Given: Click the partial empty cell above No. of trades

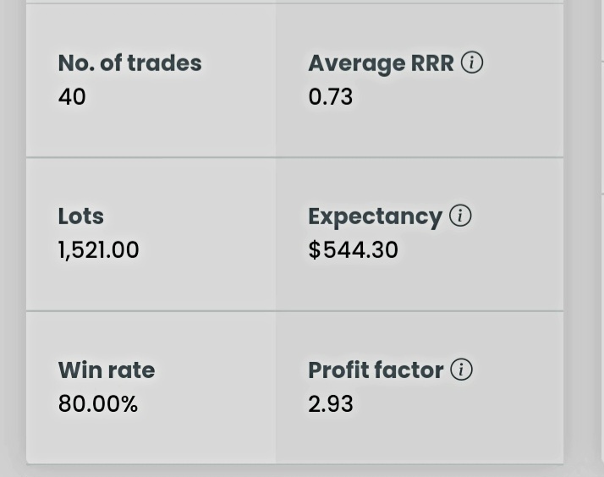Looking at the screenshot, I should click(x=151, y=2).
